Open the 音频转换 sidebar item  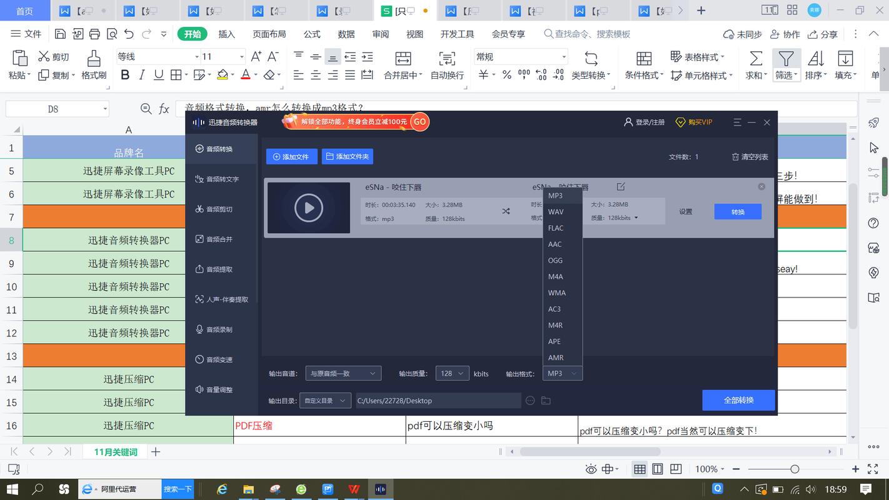pyautogui.click(x=221, y=149)
